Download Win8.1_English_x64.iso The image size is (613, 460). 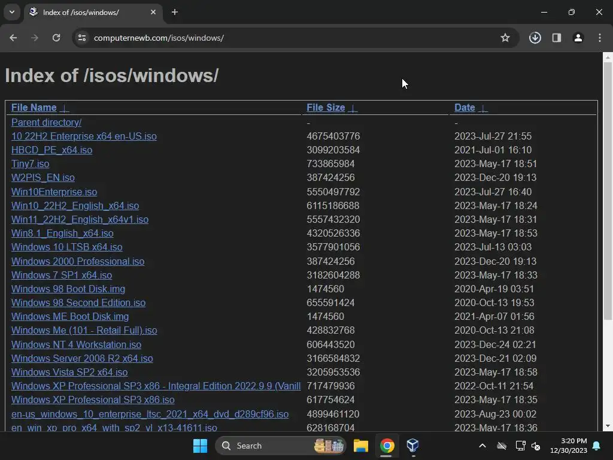(62, 233)
